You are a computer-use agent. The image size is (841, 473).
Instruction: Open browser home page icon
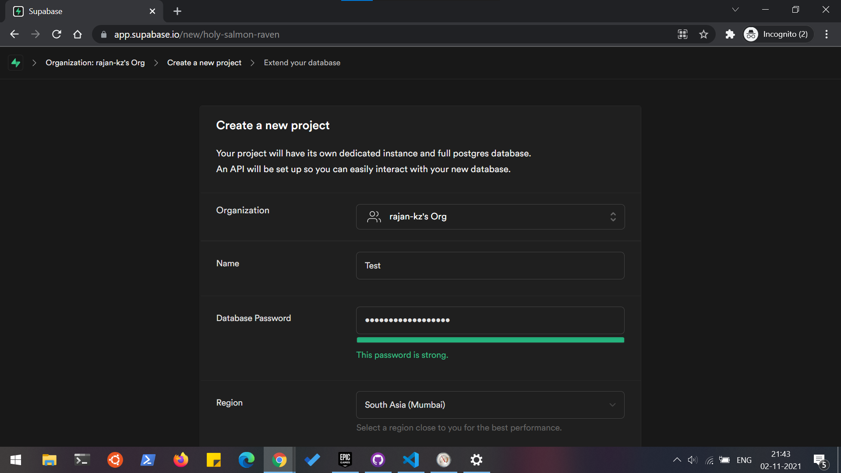(78, 34)
